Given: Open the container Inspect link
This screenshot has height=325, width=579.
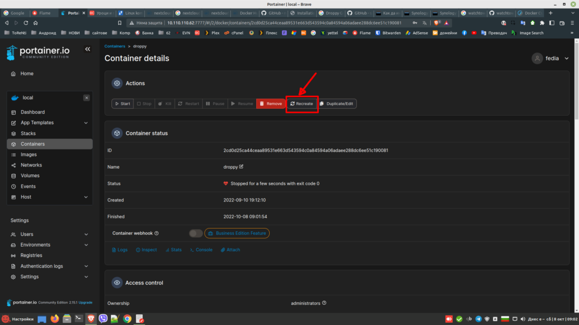Looking at the screenshot, I should pyautogui.click(x=146, y=250).
